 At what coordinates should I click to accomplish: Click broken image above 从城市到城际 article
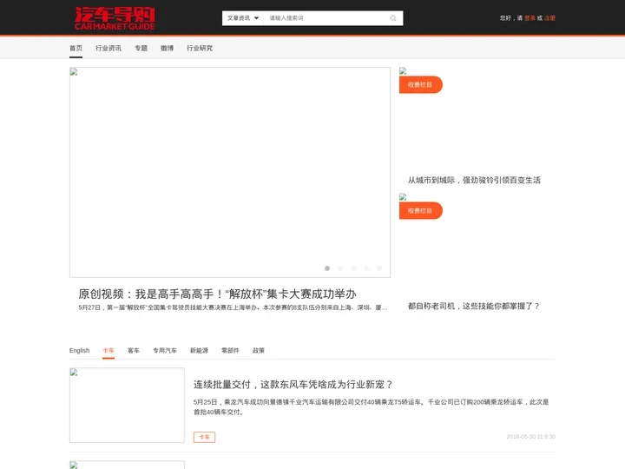pos(403,71)
